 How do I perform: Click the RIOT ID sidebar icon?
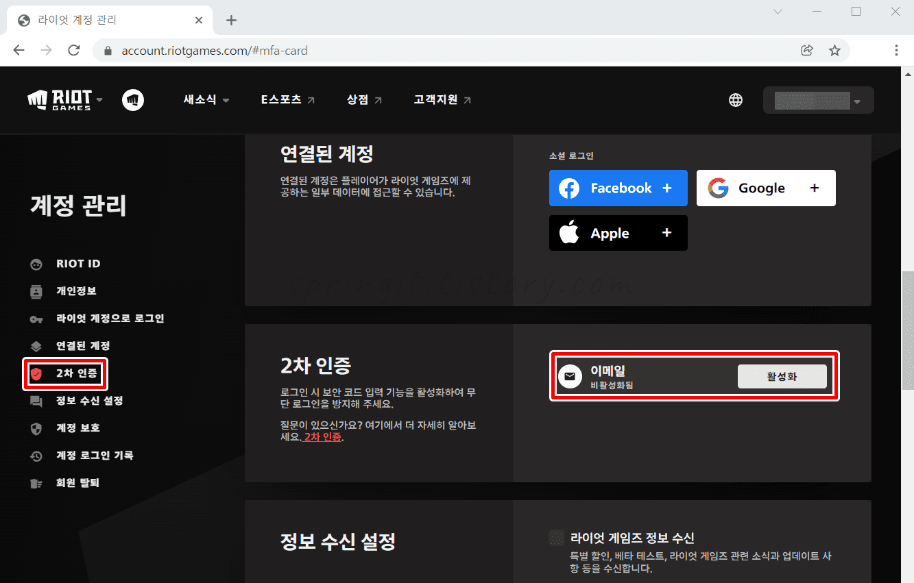[x=36, y=264]
